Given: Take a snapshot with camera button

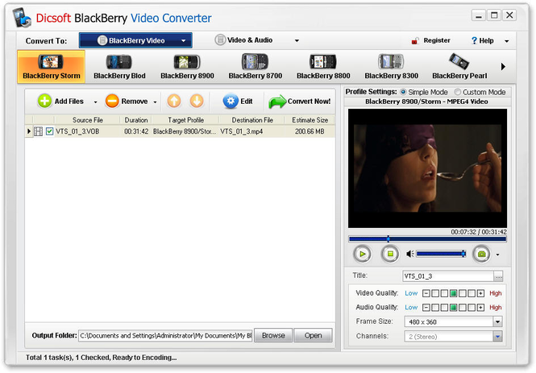Looking at the screenshot, I should click(481, 254).
